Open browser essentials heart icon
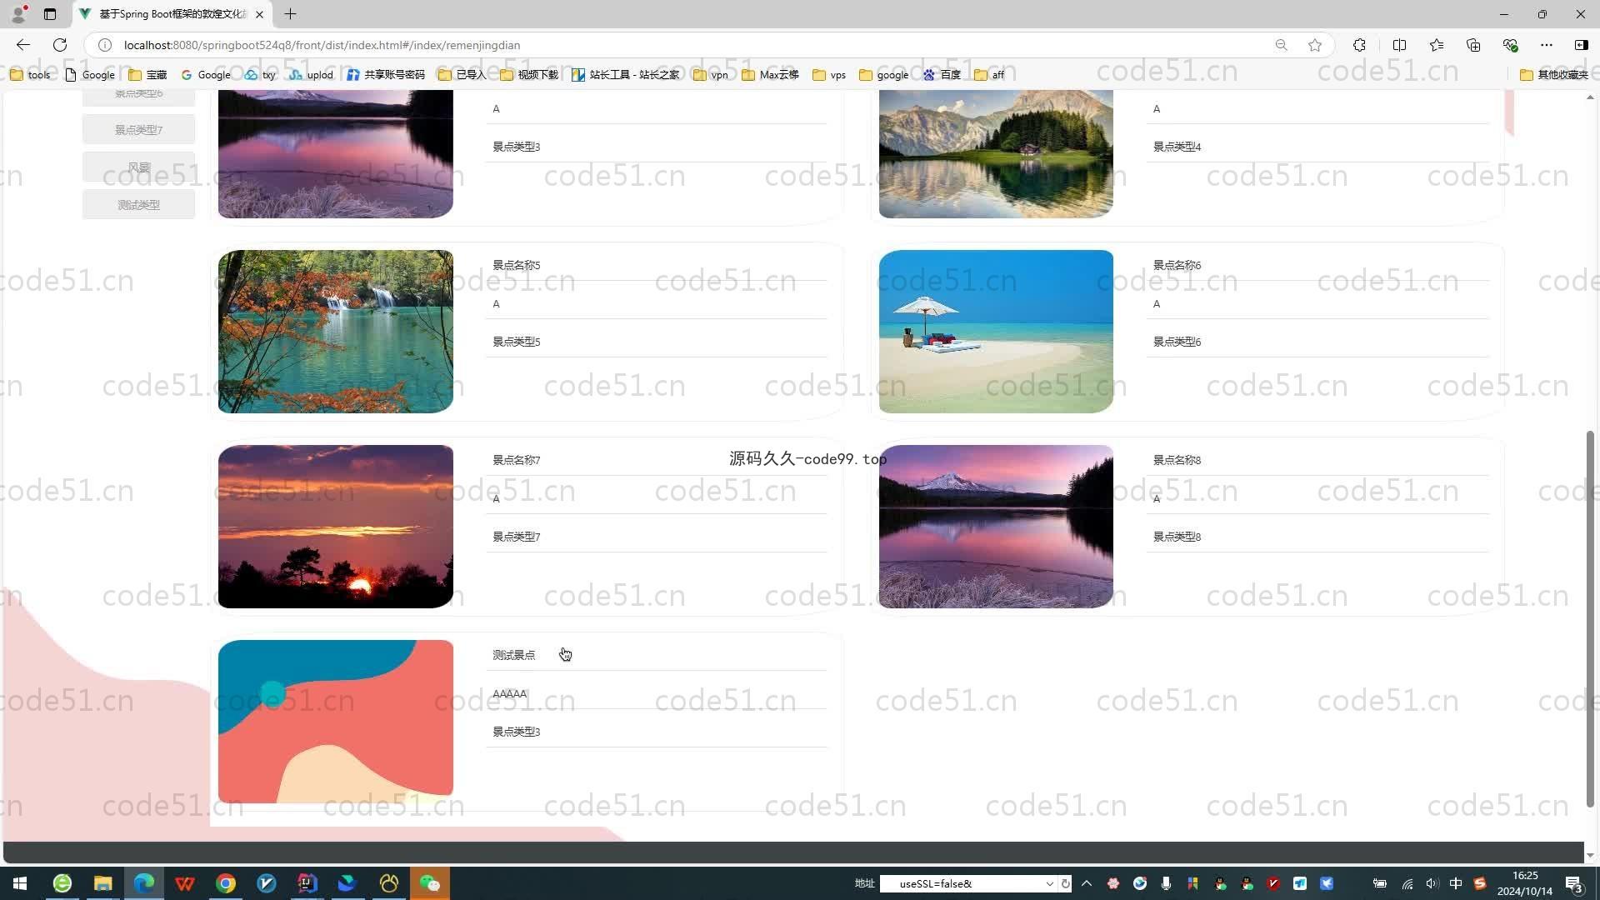Image resolution: width=1600 pixels, height=900 pixels. [x=1510, y=45]
